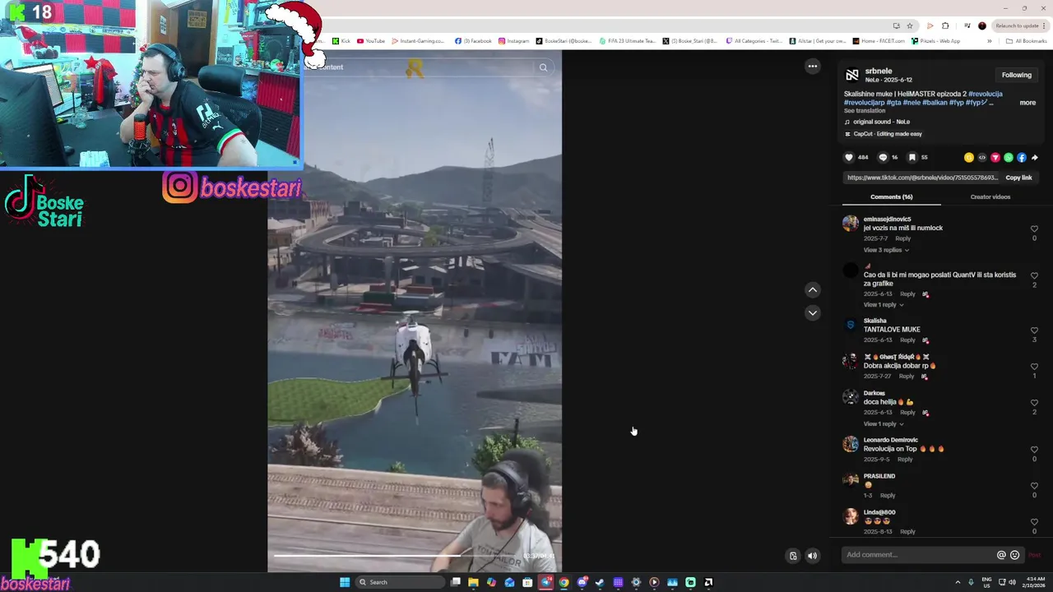1053x592 pixels.
Task: Open Windows Start menu
Action: [x=345, y=582]
